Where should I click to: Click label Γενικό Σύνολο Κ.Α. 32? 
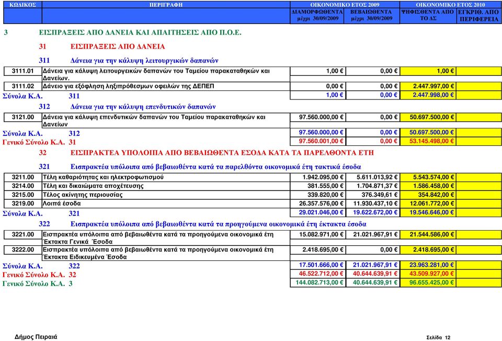coord(39,275)
